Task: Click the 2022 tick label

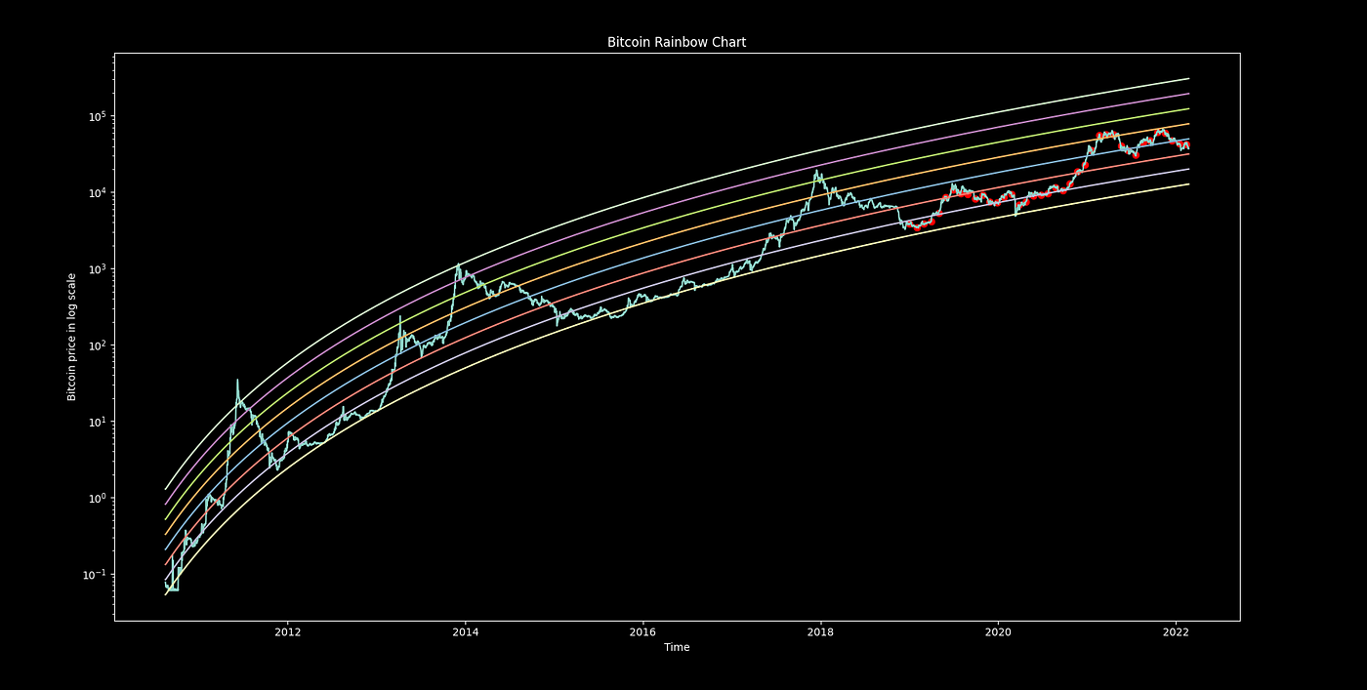Action: [1177, 632]
